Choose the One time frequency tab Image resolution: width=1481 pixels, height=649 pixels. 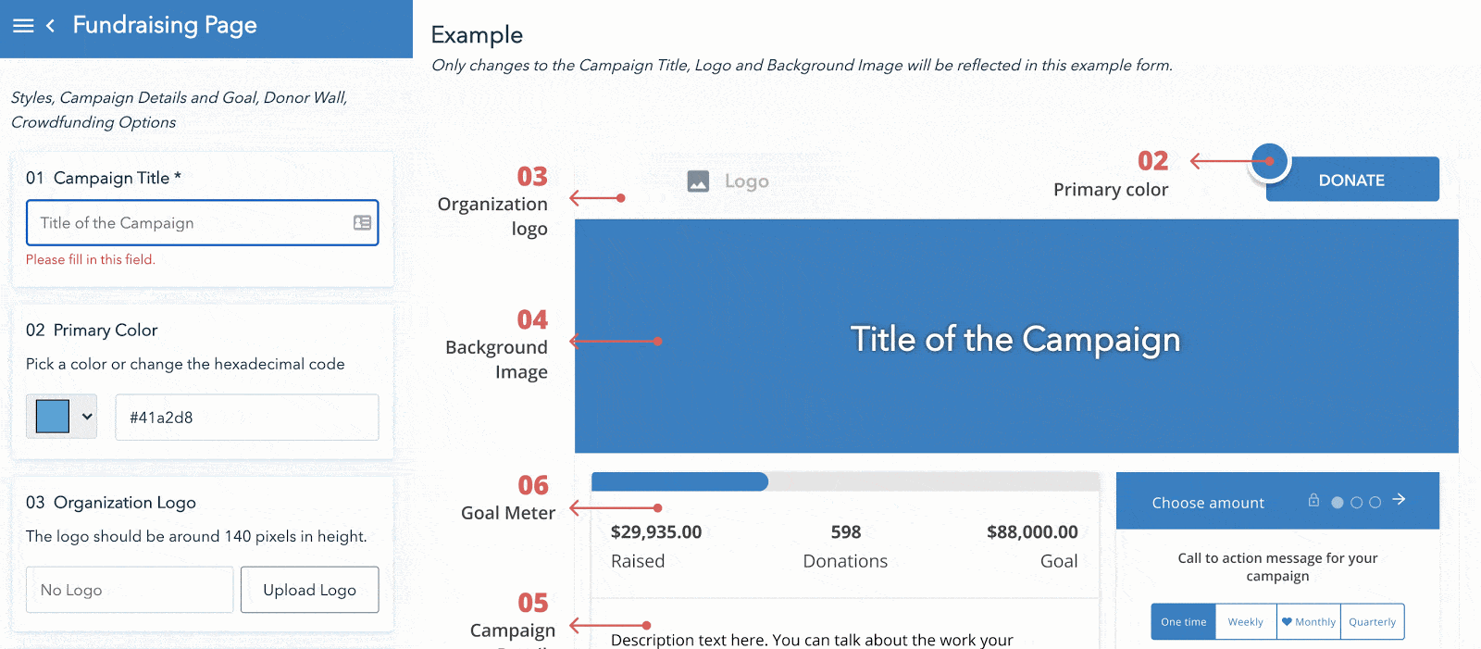[1183, 622]
